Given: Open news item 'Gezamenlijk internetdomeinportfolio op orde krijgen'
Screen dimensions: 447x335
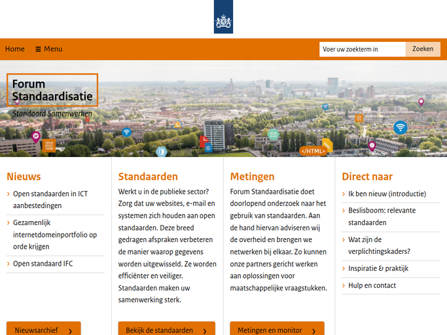Looking at the screenshot, I should 55,235.
